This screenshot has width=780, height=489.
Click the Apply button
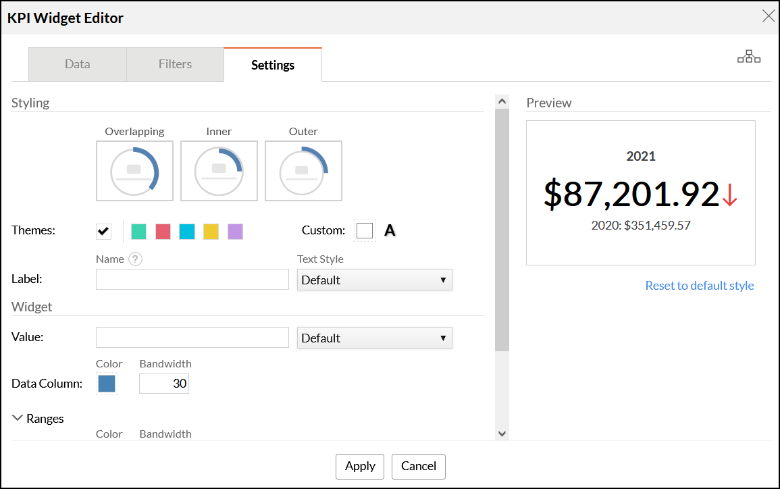click(x=360, y=466)
